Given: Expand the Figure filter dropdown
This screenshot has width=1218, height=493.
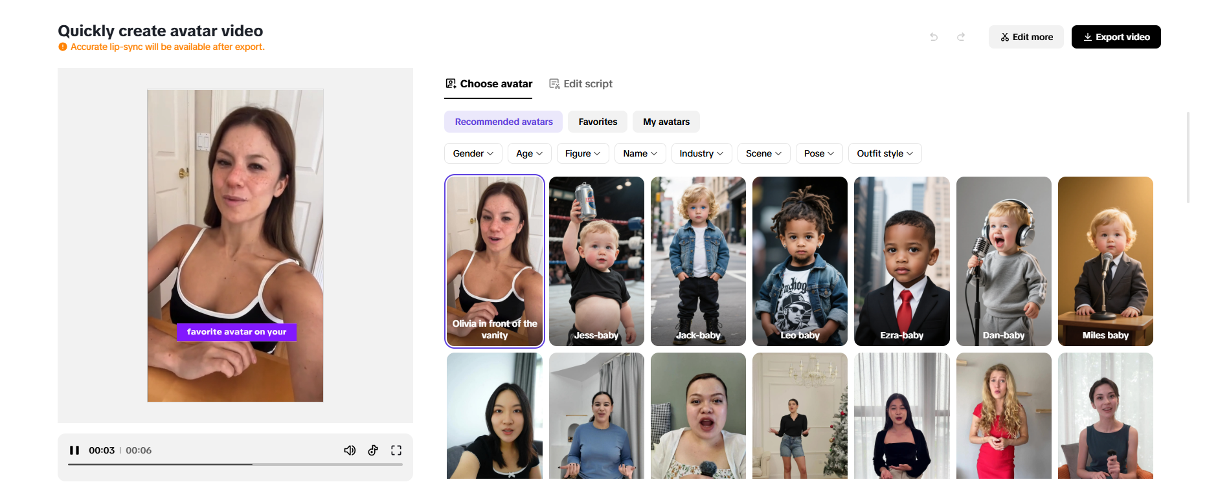Looking at the screenshot, I should pyautogui.click(x=583, y=153).
